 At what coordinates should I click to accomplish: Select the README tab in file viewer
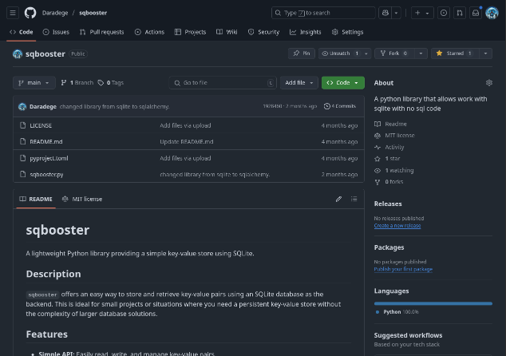(36, 199)
